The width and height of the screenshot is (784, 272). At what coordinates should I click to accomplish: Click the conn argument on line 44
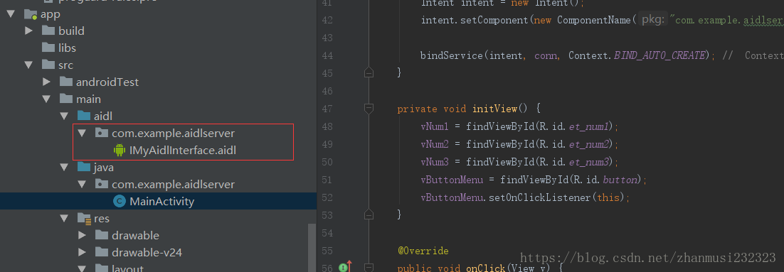[x=545, y=56]
